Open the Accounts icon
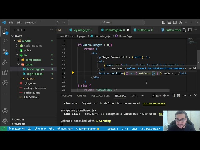200x150 pixels. [5, 111]
